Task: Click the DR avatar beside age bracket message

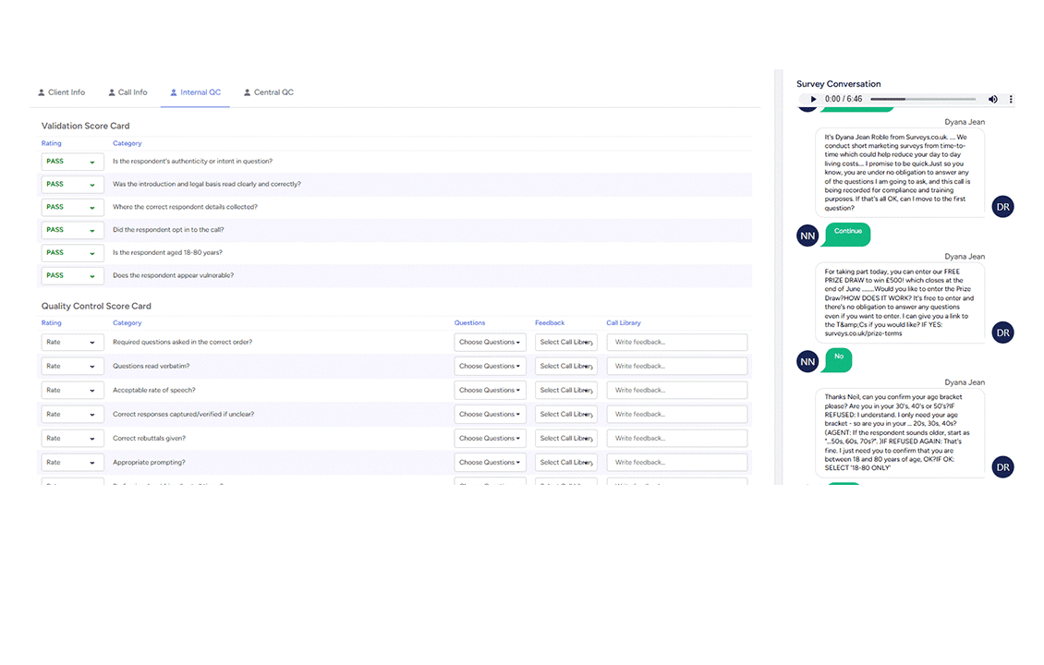Action: pyautogui.click(x=1002, y=468)
